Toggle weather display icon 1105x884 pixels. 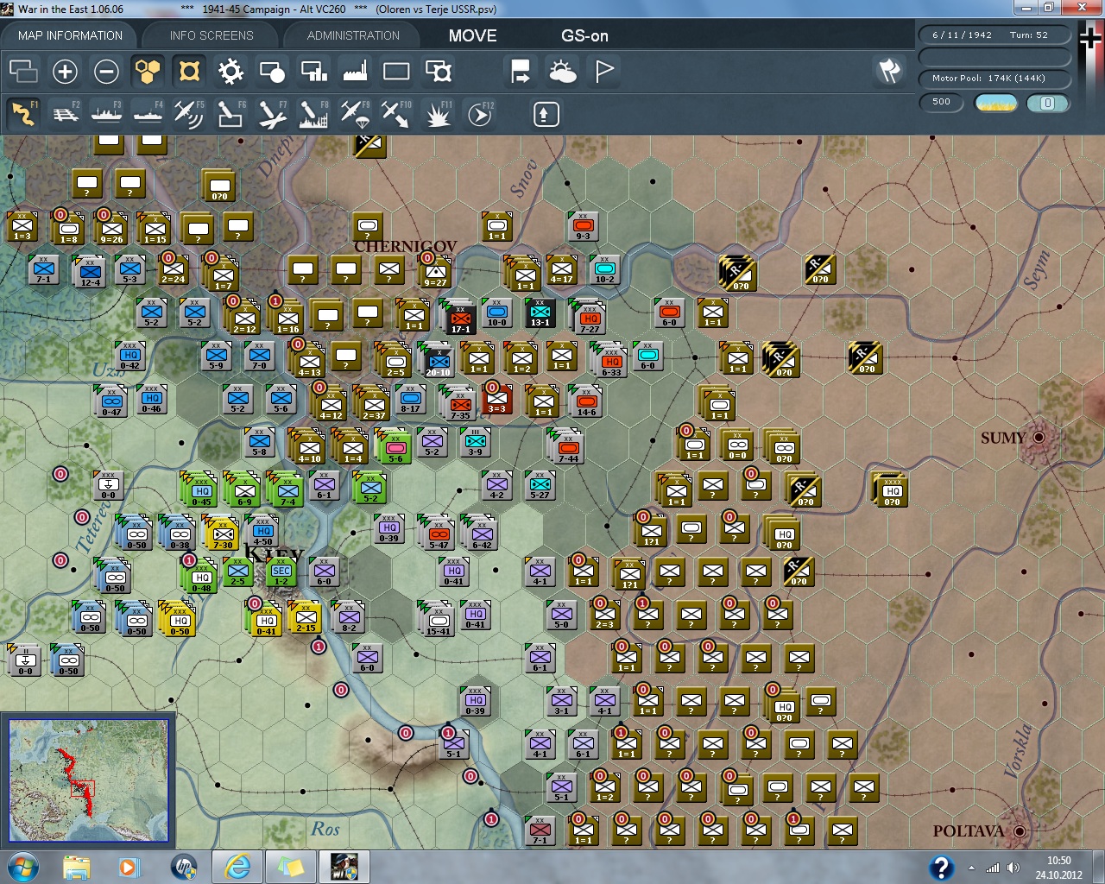coord(563,71)
